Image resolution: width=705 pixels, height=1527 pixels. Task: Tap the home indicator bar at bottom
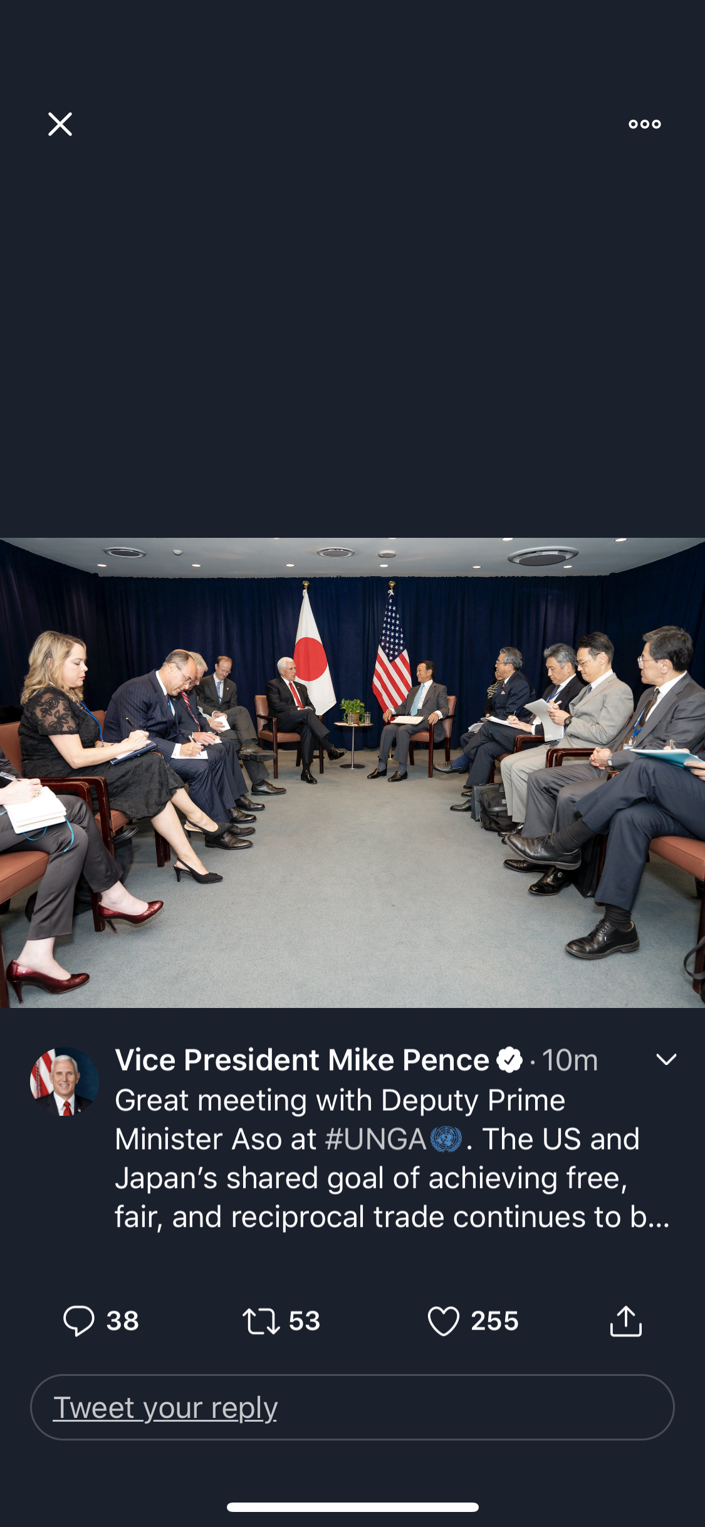(352, 1507)
